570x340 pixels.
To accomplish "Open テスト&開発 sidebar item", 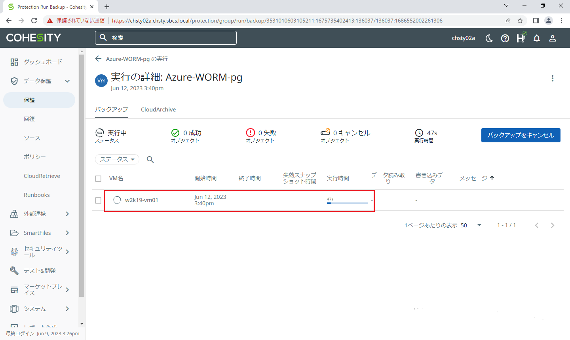I will coord(40,271).
